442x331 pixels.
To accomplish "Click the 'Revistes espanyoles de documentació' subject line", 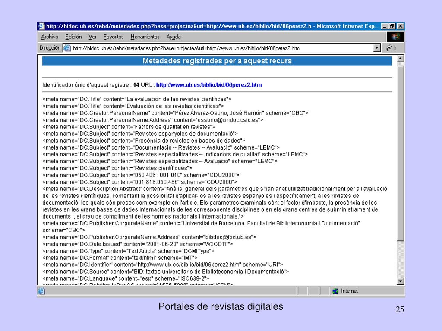I will tap(140, 134).
